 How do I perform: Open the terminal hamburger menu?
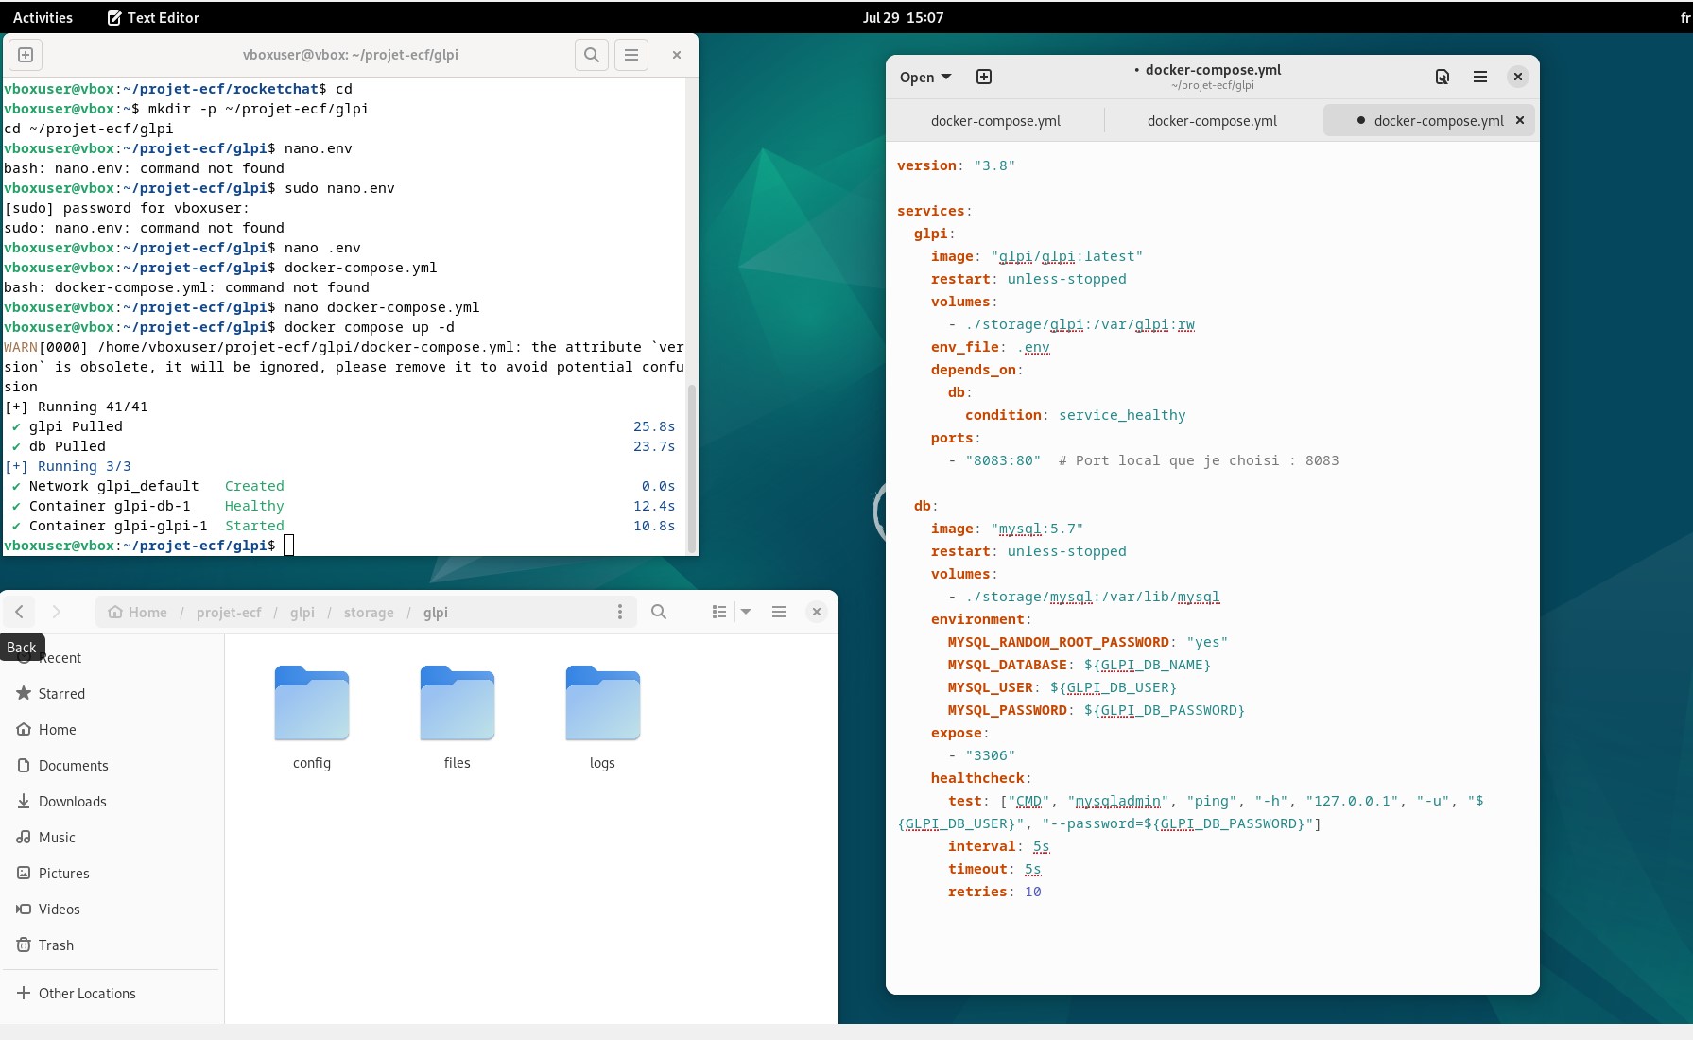pyautogui.click(x=631, y=55)
